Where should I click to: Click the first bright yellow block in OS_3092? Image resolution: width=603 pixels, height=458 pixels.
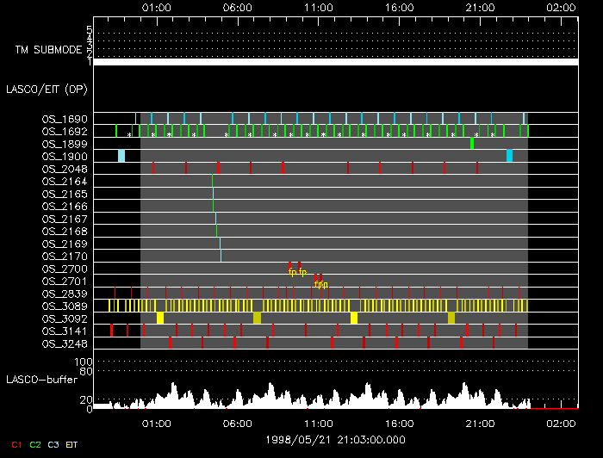click(x=160, y=318)
